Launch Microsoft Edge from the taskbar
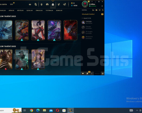Viewport: 142px width, 113px height. pos(38,110)
